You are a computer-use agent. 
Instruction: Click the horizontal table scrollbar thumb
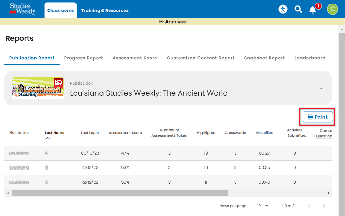120,193
